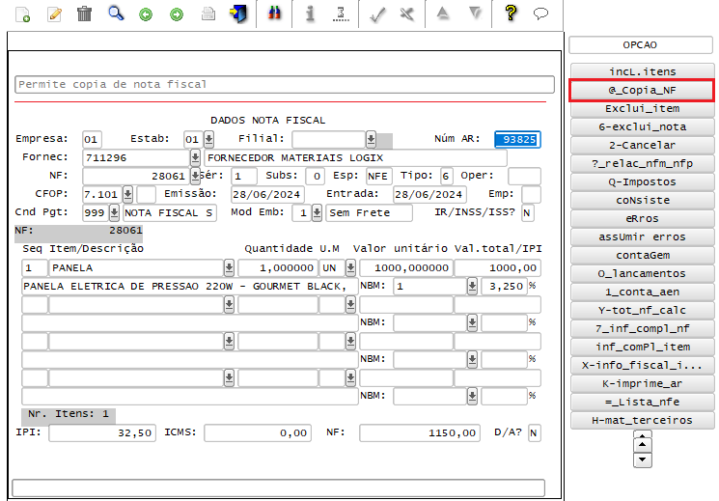The width and height of the screenshot is (719, 501).
Task: Click the H-mat_terceiros option button
Action: (x=643, y=421)
